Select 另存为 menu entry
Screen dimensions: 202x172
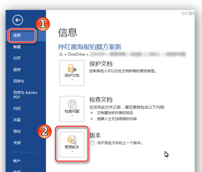(19, 81)
